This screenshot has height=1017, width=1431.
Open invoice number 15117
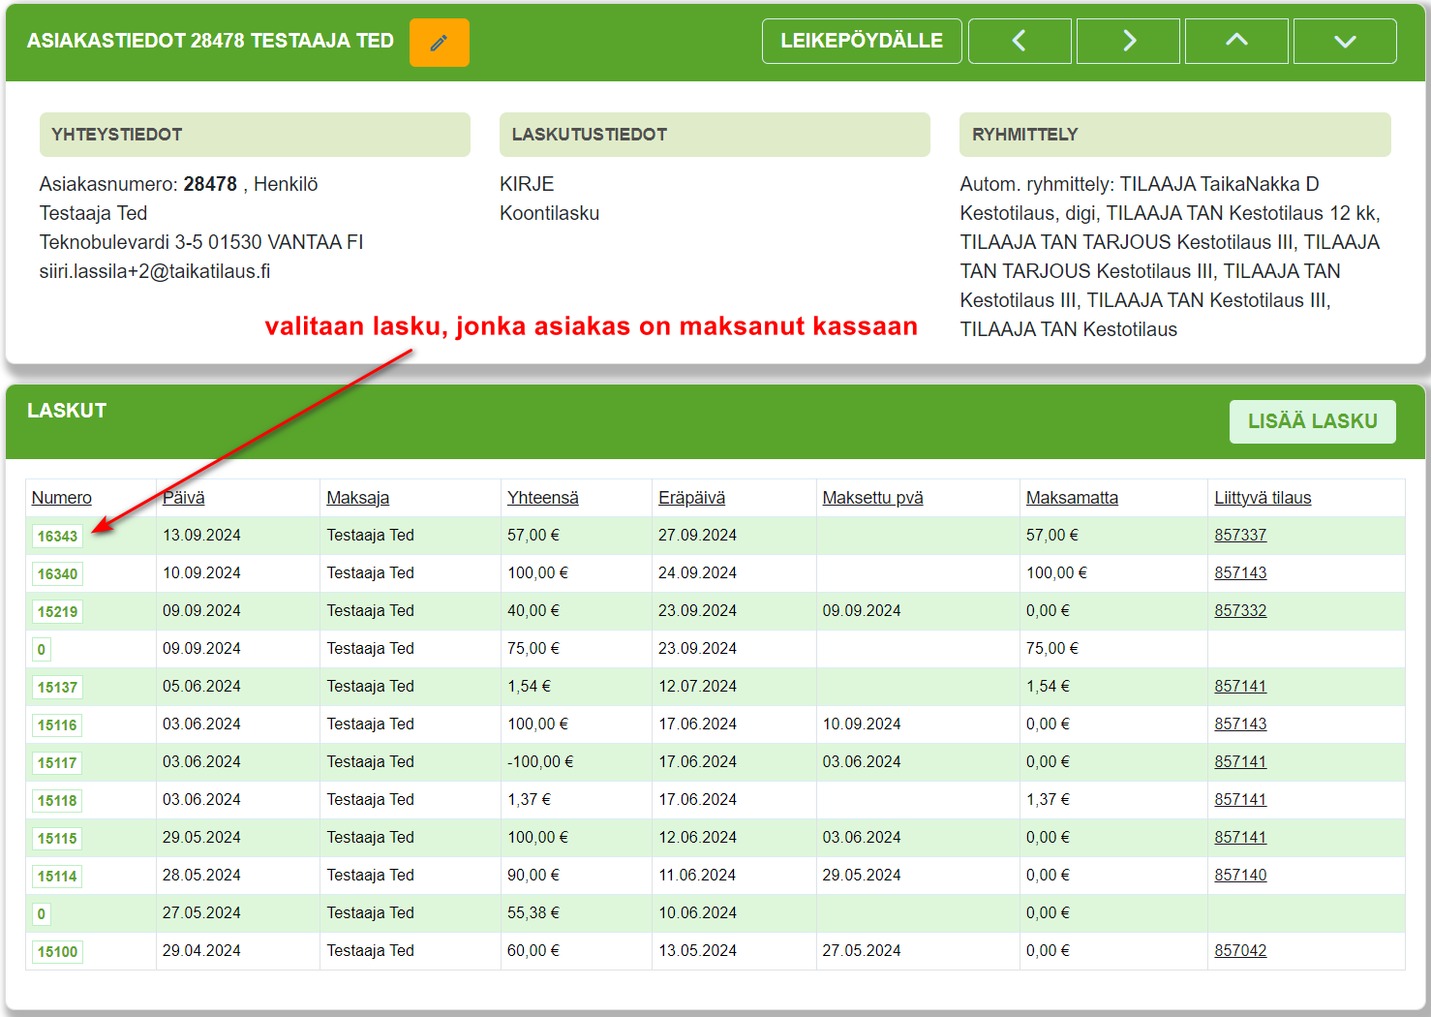coord(57,762)
